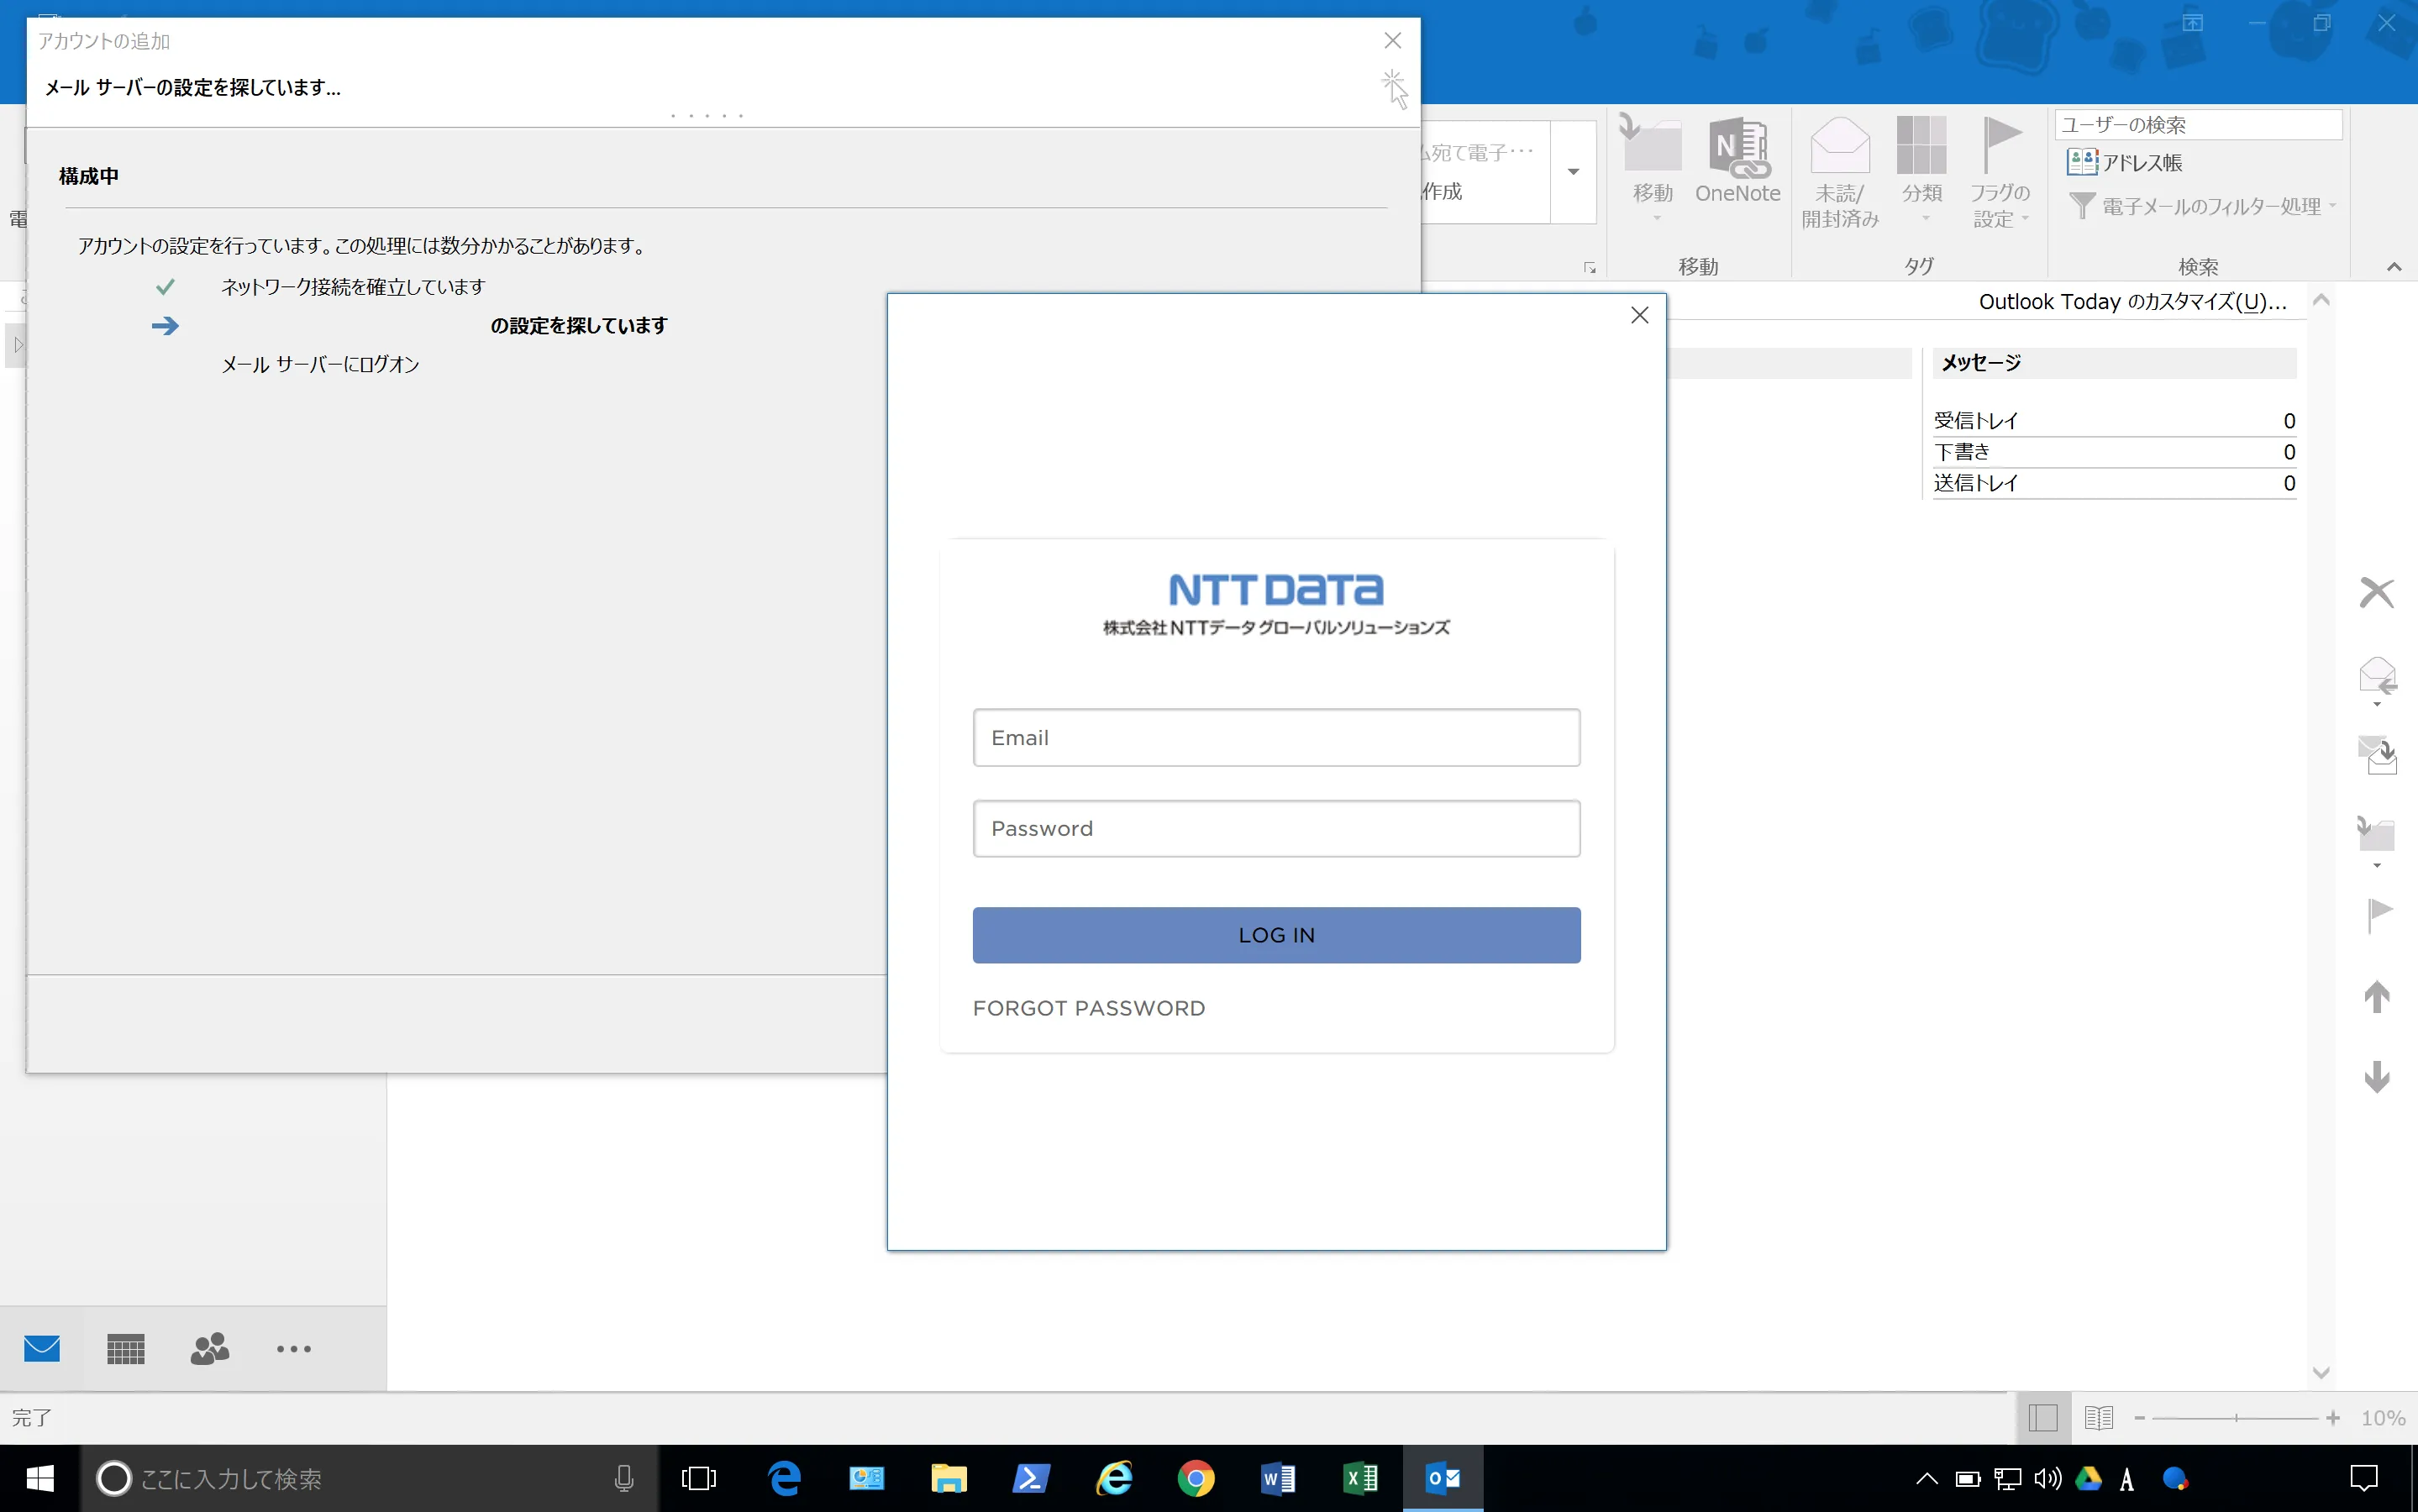The height and width of the screenshot is (1512, 2418).
Task: Collapse the ribbon with the chevron
Action: tap(2393, 267)
